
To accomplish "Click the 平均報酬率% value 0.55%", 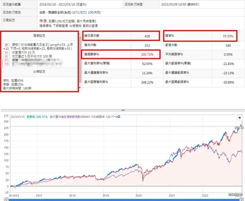I will pyautogui.click(x=228, y=55).
